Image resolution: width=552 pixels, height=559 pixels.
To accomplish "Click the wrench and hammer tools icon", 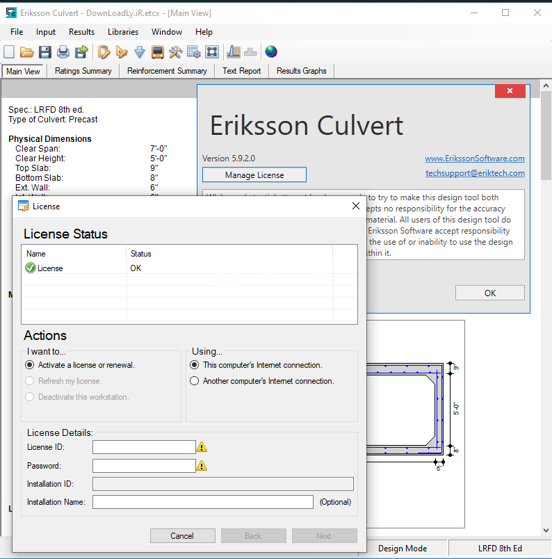I will (x=175, y=52).
